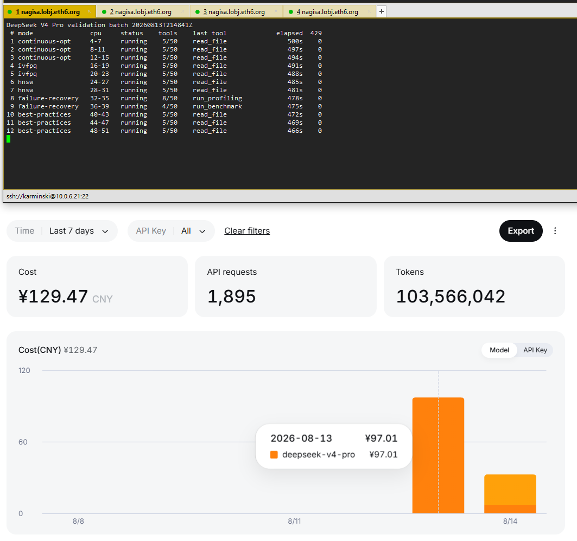Click the Cost(CNY) chart heading
577x541 pixels.
(40, 350)
